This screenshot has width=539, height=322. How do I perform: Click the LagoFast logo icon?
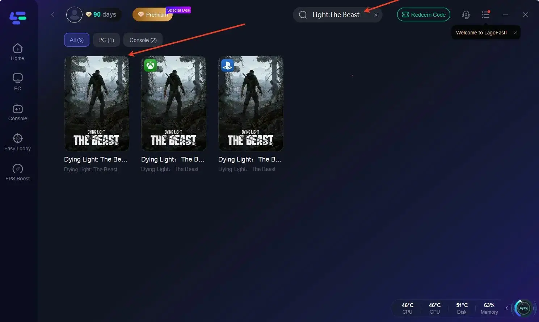click(18, 17)
